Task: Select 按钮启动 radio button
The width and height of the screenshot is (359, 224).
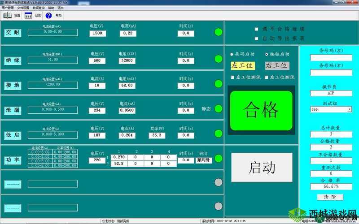Action: point(267,54)
